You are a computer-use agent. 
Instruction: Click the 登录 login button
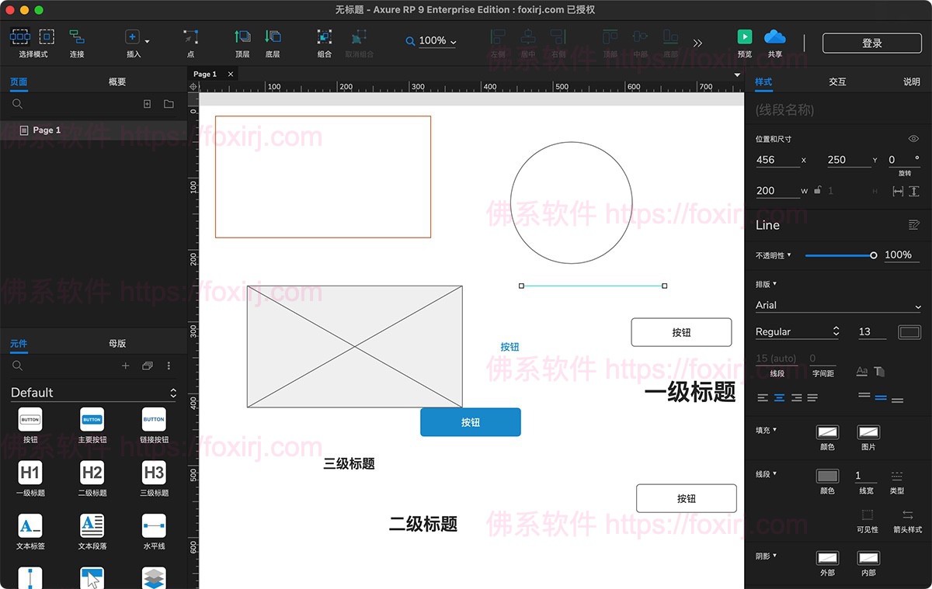(871, 43)
